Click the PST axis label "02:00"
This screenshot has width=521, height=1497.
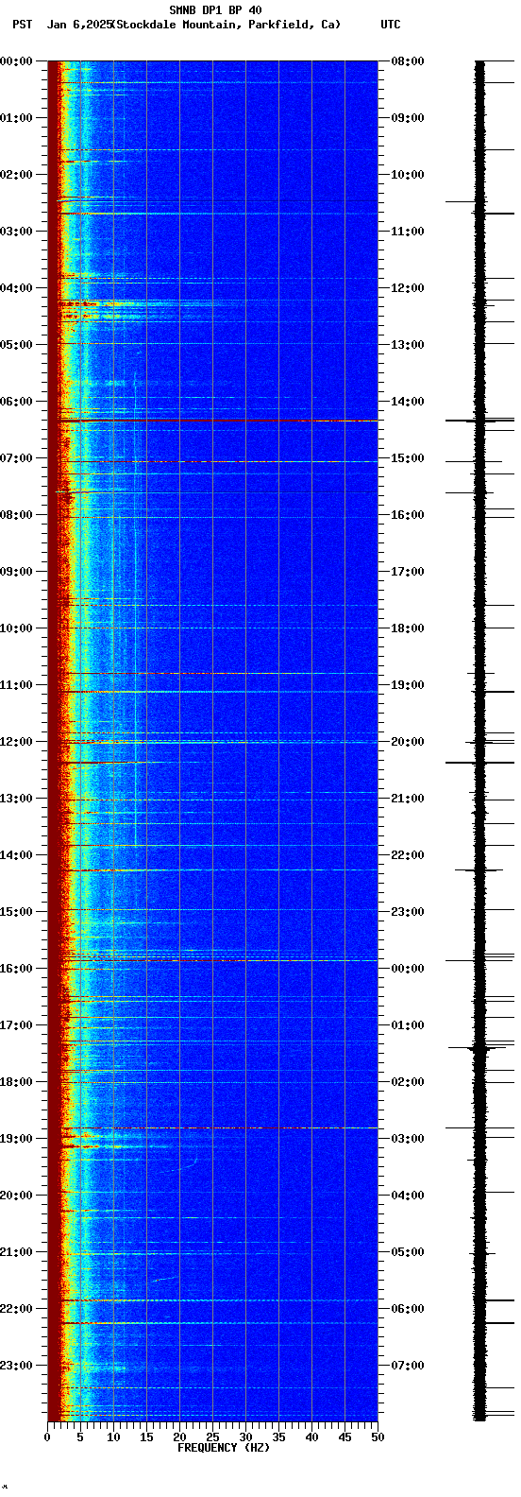(16, 175)
